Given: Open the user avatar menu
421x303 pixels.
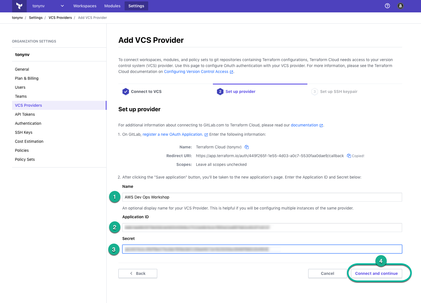Looking at the screenshot, I should [400, 6].
